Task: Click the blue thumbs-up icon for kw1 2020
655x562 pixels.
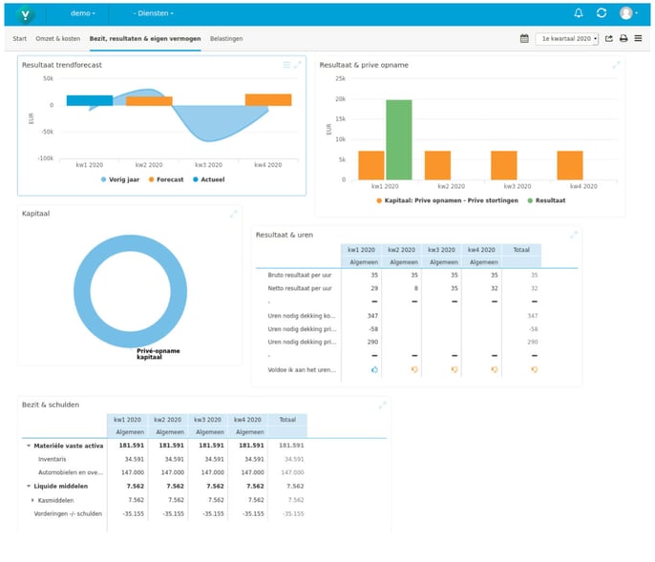Action: 374,370
